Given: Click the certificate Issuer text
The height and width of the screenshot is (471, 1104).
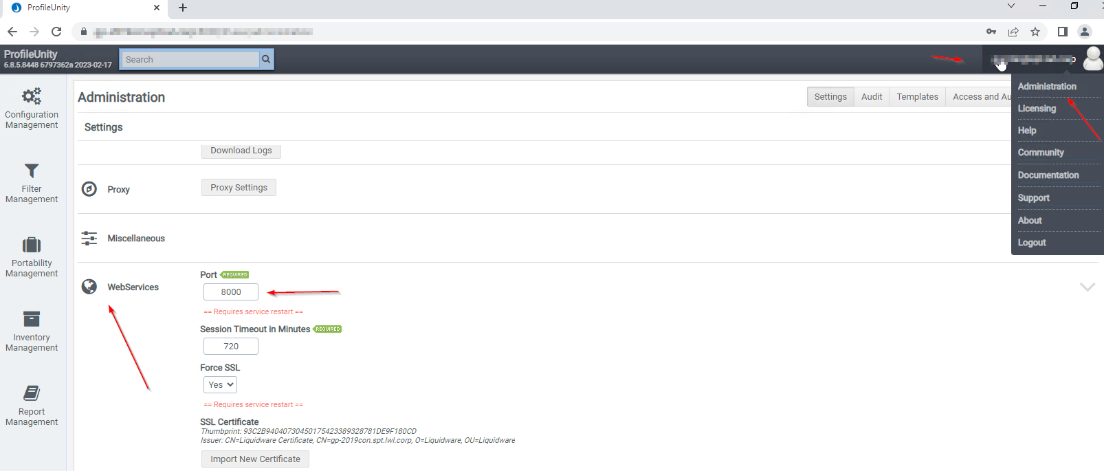Looking at the screenshot, I should pos(357,441).
